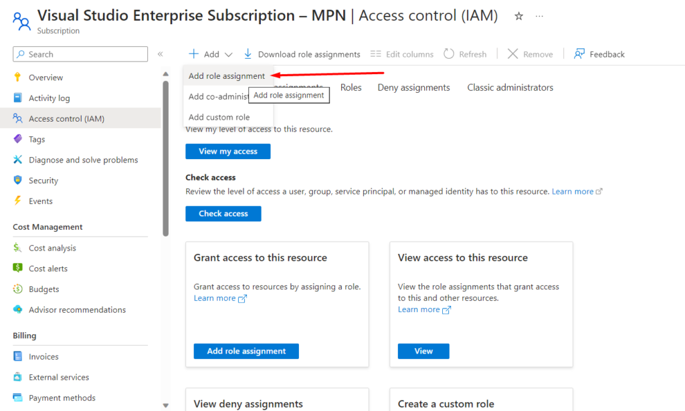Click in the sidebar Search field

click(x=80, y=54)
